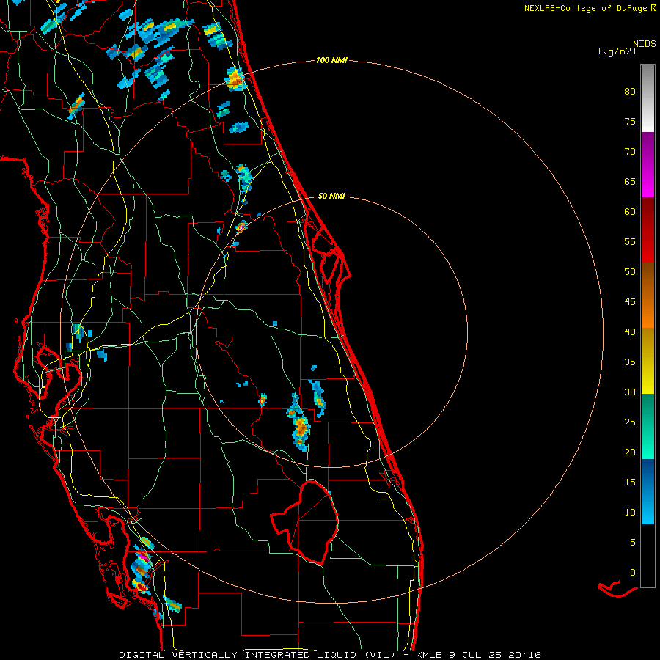Click the NIDS label above the scale
Screen dimensions: 660x660
click(644, 44)
